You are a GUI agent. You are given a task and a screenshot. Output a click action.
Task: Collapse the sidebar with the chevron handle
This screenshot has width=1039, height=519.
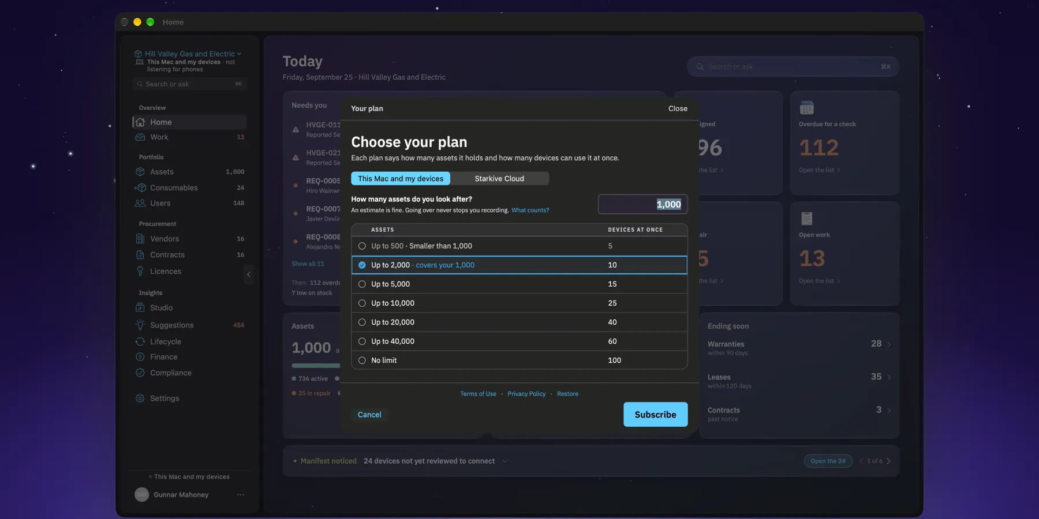tap(249, 274)
